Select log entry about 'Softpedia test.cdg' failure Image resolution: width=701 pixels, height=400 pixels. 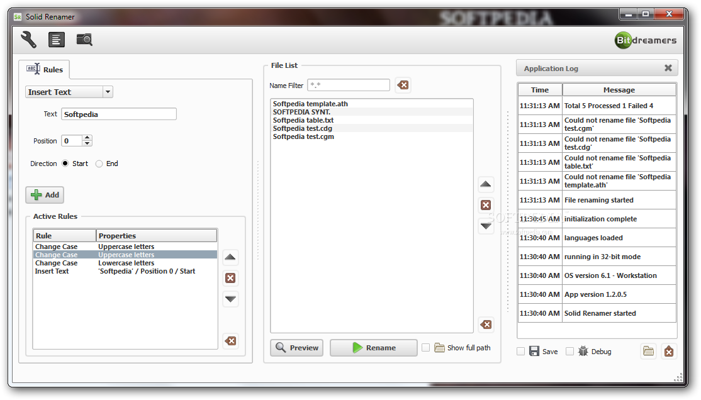(597, 143)
